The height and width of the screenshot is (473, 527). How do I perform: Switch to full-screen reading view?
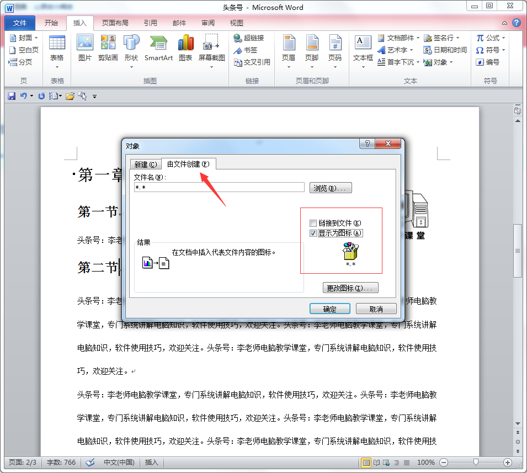[377, 463]
